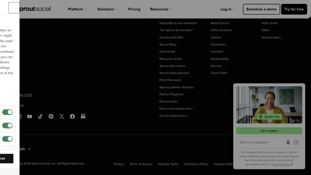Open the FAQs link

pos(265,30)
